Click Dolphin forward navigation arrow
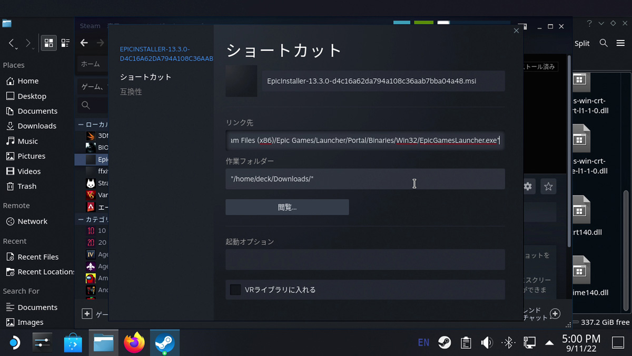 (29, 44)
